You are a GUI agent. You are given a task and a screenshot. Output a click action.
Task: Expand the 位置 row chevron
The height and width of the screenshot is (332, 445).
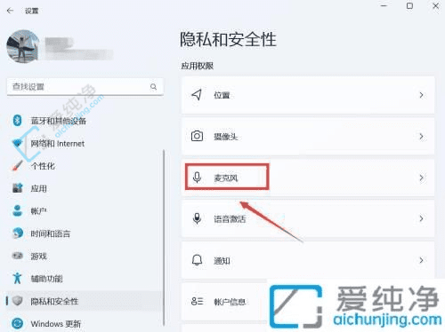click(x=421, y=95)
